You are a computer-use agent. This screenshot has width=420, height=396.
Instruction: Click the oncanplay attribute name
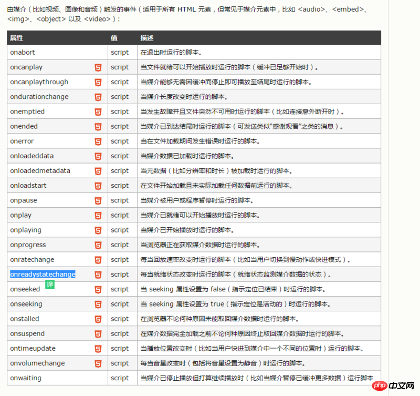click(x=26, y=67)
